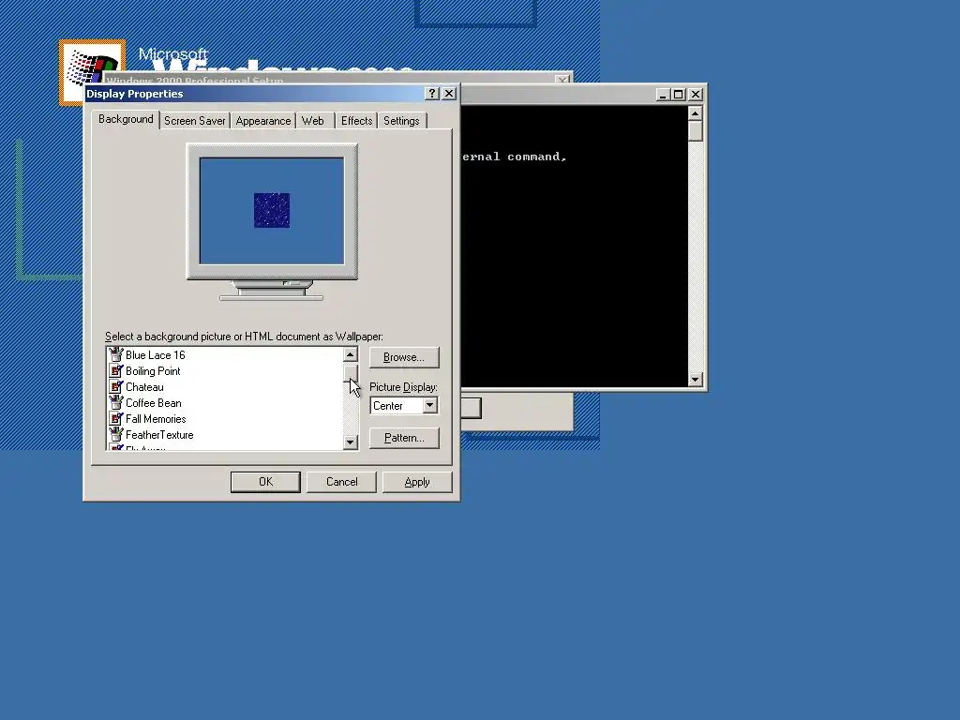Select the "FeatherTexture" list entry
960x720 pixels.
tap(159, 434)
